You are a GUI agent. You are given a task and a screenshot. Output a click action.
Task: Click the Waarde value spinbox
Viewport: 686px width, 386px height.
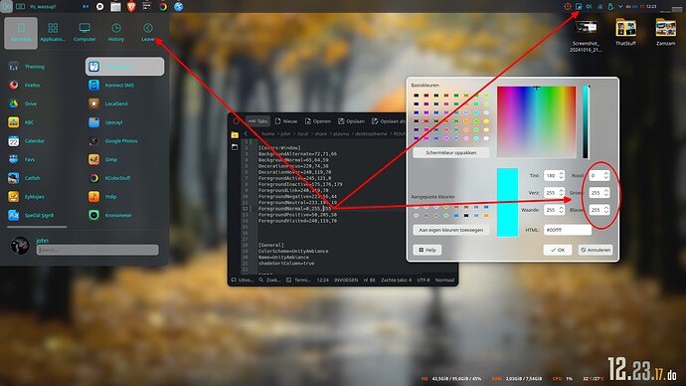(554, 210)
